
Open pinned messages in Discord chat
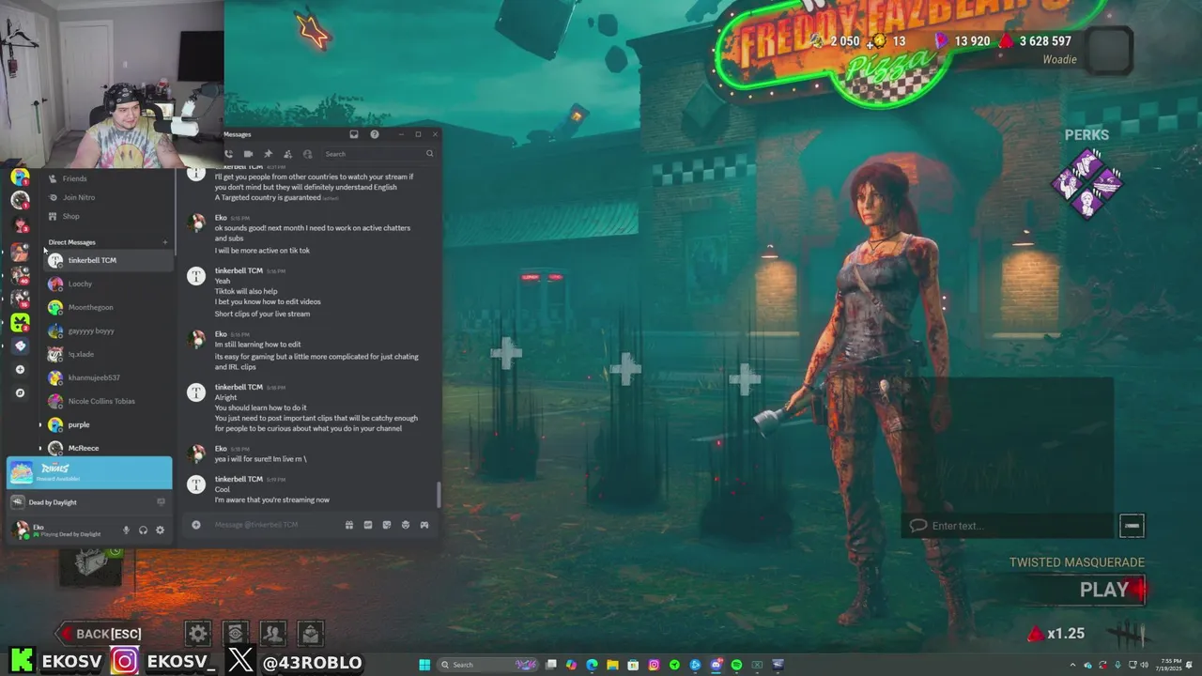coord(268,154)
